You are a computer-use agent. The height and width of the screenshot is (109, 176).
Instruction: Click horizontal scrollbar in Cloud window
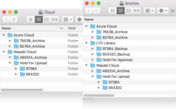22,90
